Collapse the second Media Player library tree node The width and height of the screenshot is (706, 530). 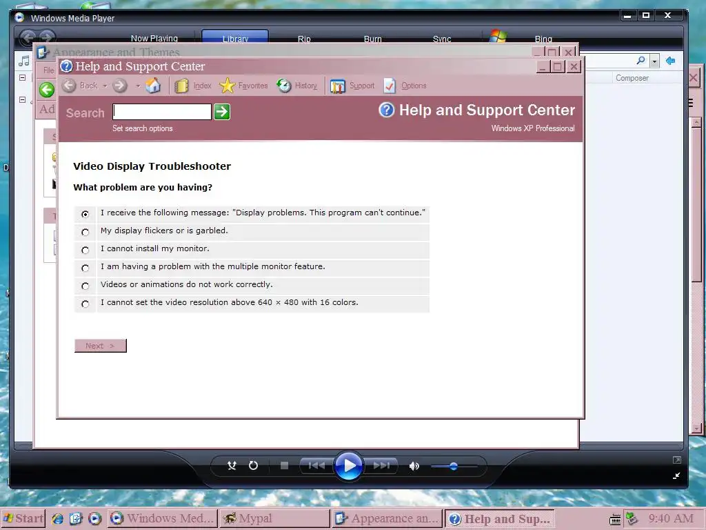(23, 99)
